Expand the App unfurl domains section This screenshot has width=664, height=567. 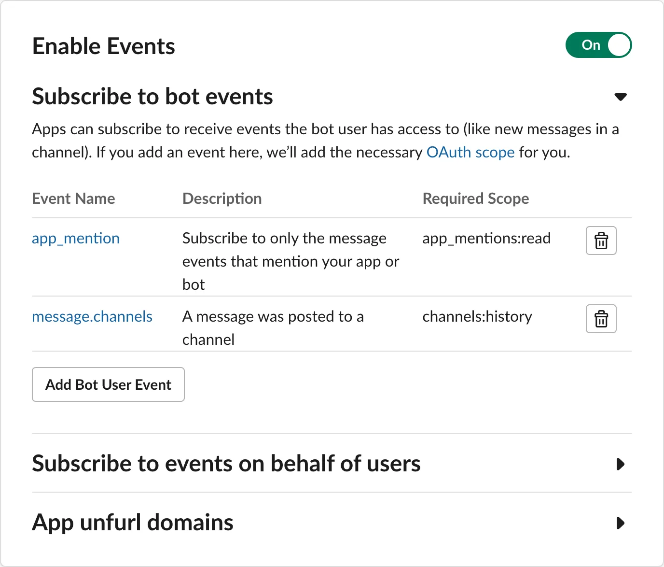click(621, 522)
